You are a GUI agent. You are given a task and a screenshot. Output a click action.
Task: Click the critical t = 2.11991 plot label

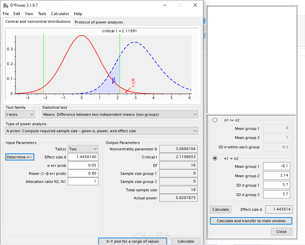tap(119, 31)
